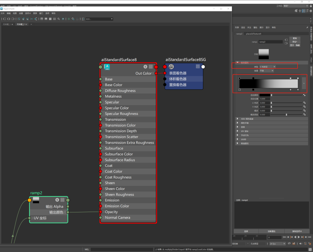Click the loop playback icon in the timeline bar

289,243
